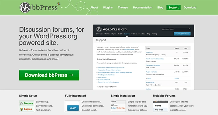This screenshot has height=115, width=218.
Task: Click the Simple Setup heading
Action: pos(28,96)
